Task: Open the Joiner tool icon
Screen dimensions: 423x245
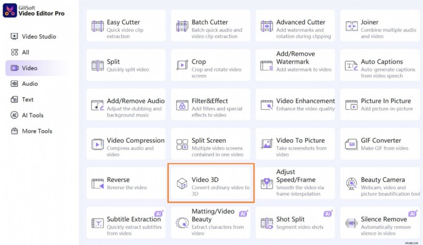Action: coord(352,26)
